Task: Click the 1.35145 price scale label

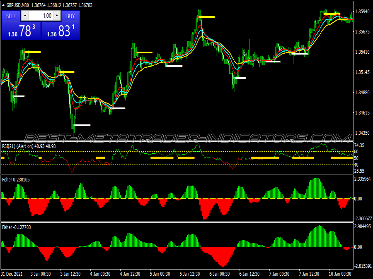Action: [x=362, y=72]
